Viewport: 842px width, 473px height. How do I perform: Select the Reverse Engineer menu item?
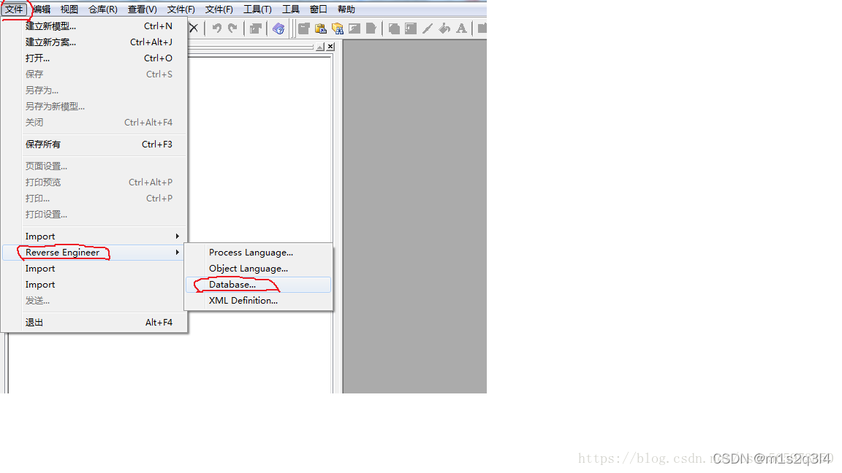[94, 253]
